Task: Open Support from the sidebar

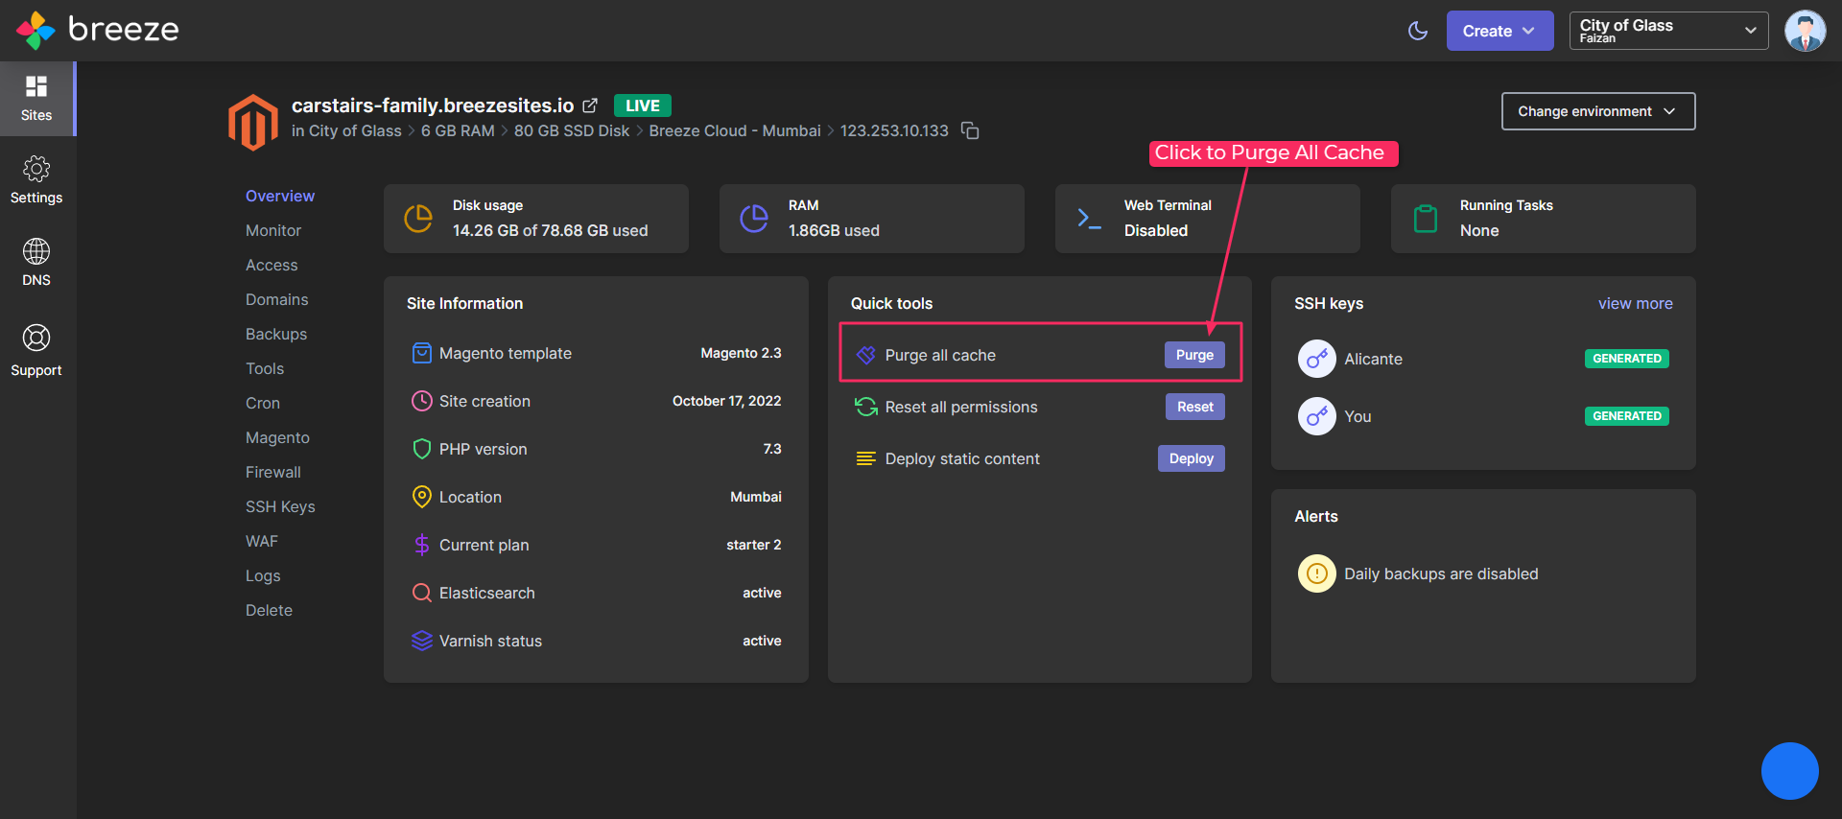Action: point(36,350)
